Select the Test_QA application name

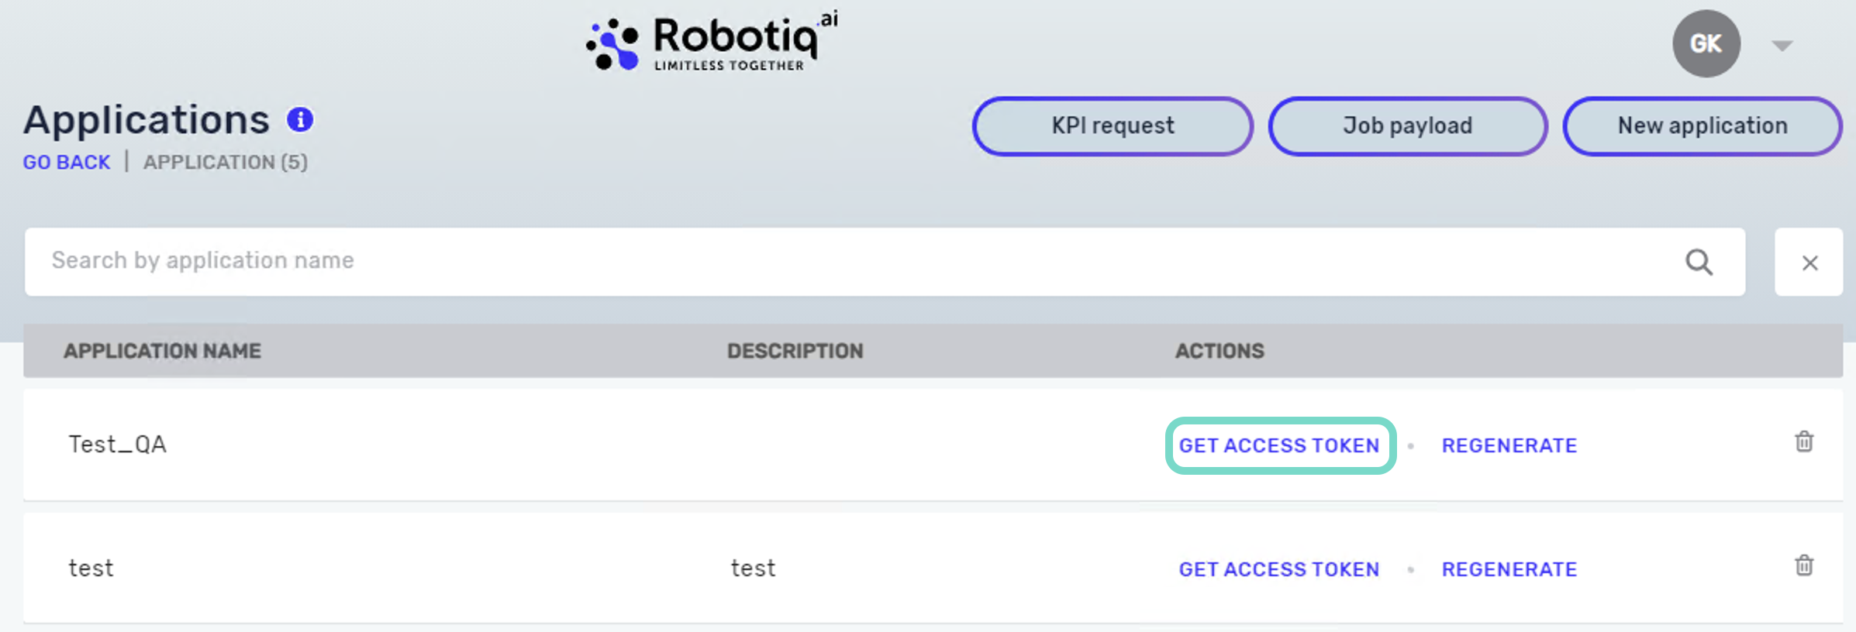click(117, 445)
